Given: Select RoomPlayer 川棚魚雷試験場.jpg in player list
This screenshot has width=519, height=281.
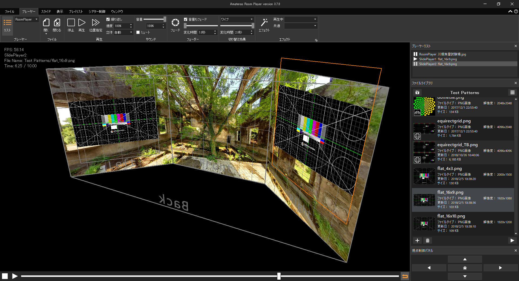Looking at the screenshot, I should [464, 54].
